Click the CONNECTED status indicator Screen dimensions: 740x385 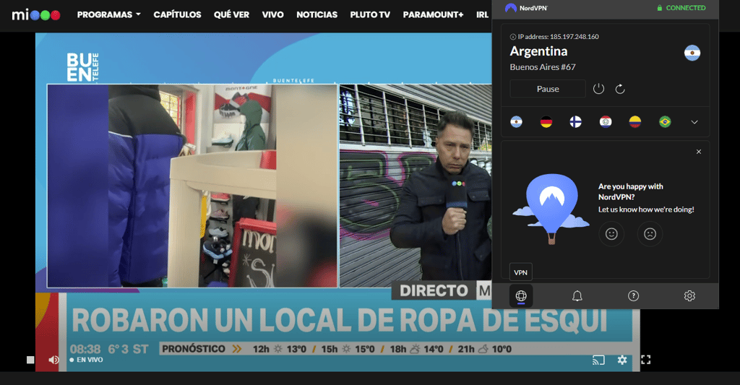[681, 8]
